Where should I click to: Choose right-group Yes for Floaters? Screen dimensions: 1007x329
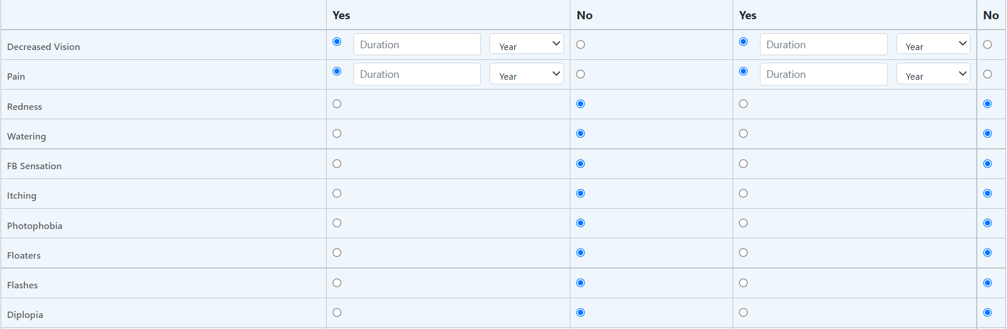[743, 253]
